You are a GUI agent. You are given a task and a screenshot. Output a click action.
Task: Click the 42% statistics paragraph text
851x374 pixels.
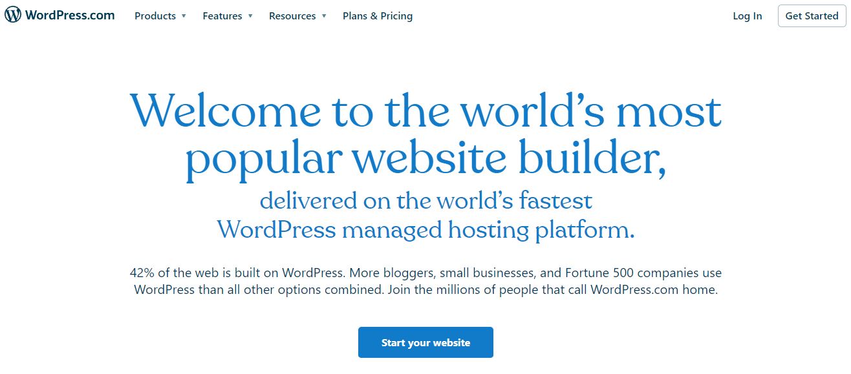point(425,281)
